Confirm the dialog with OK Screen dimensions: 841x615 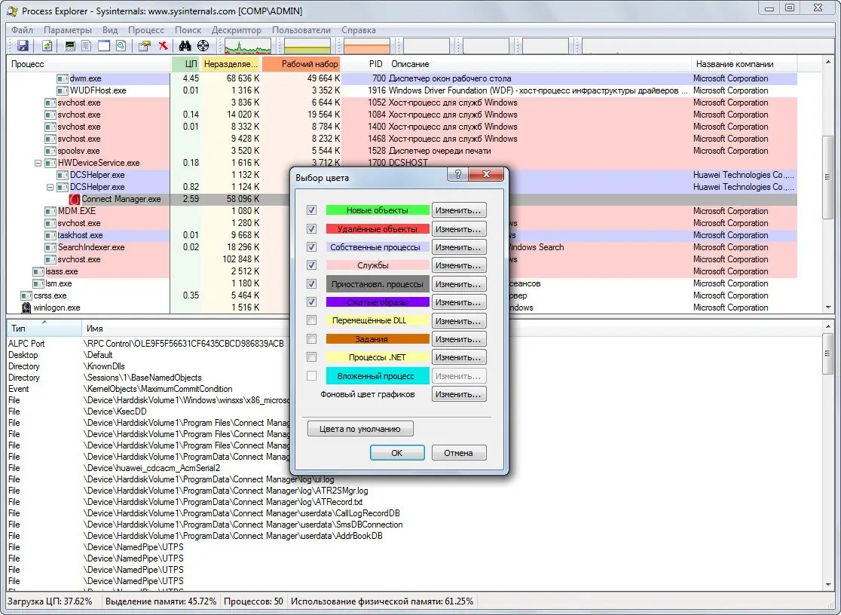point(397,453)
